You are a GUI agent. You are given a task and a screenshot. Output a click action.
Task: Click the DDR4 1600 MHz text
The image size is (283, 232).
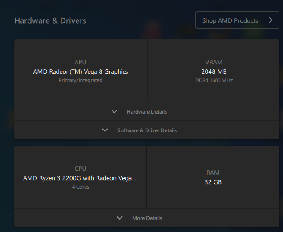click(214, 80)
